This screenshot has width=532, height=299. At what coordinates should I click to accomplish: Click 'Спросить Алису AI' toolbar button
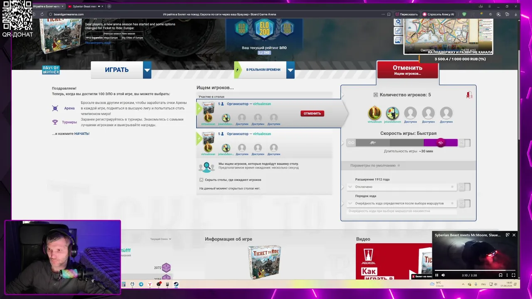pos(438,14)
